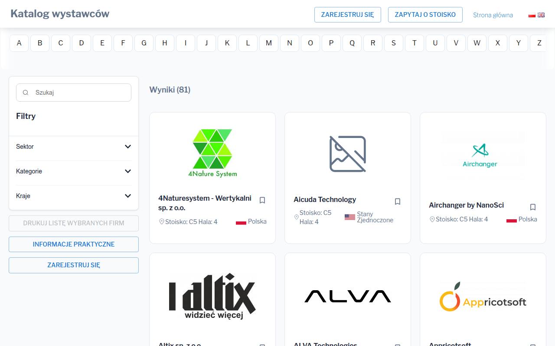Expand the Kategorie filter
This screenshot has width=555, height=346.
point(74,171)
